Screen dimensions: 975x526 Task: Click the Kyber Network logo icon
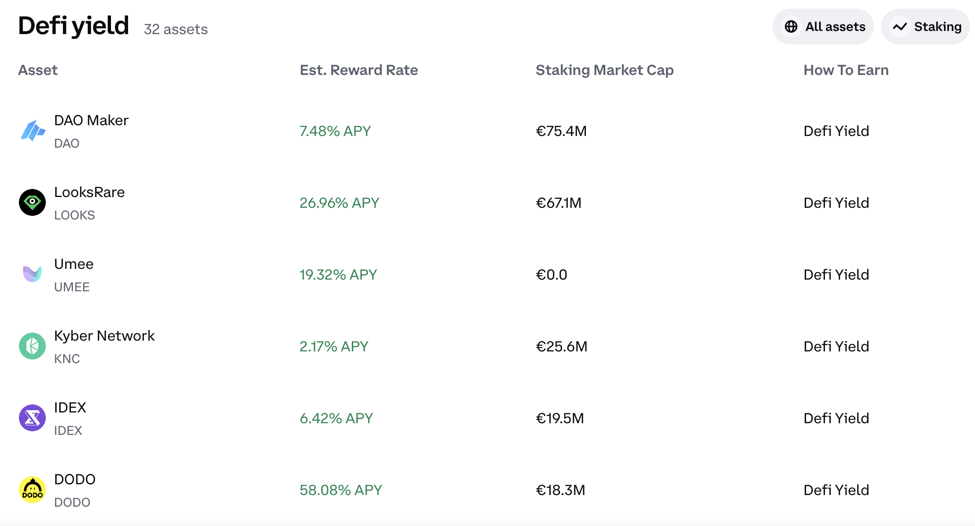pos(32,346)
